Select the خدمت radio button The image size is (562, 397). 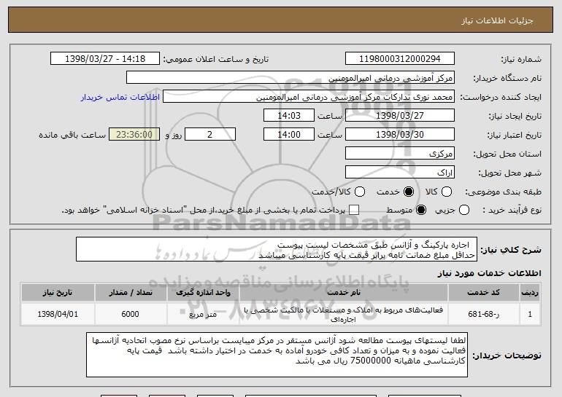pos(409,192)
